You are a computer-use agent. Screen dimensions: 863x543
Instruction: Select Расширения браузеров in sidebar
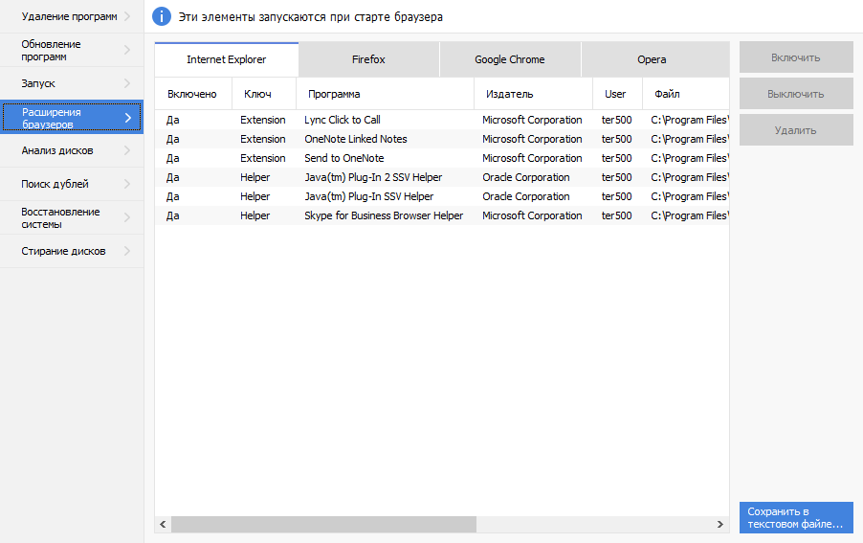tap(72, 117)
